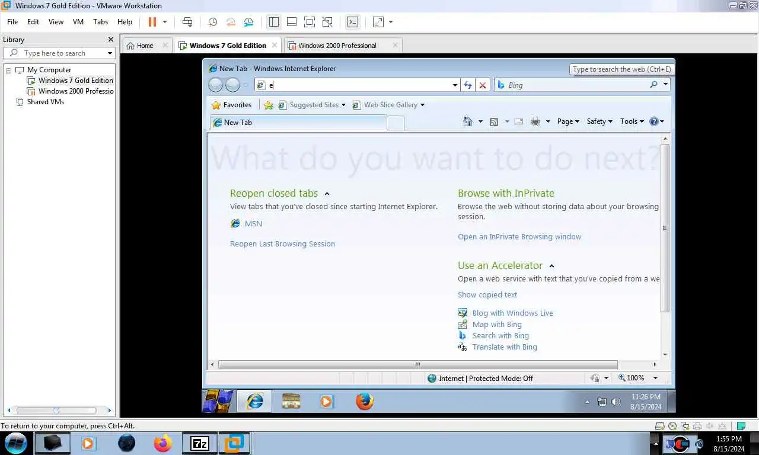Collapse the Reopen closed tabs section
This screenshot has width=759, height=455.
tap(327, 194)
